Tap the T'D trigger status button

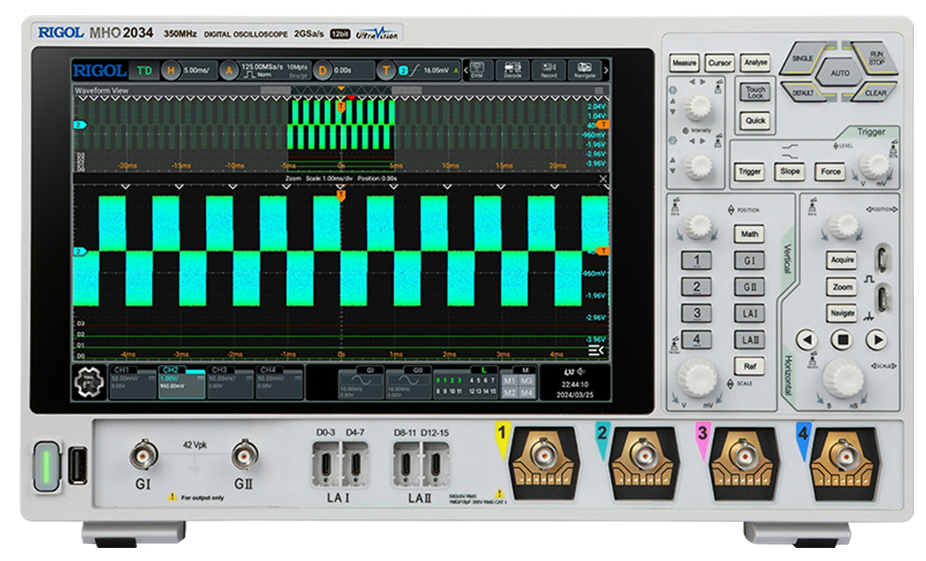(x=146, y=71)
